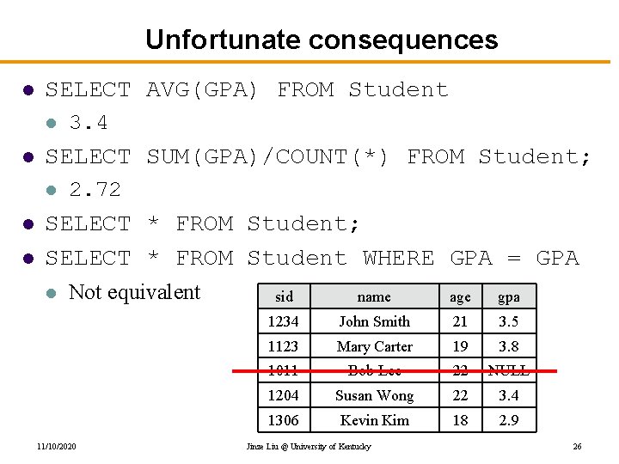Click the "11/10/2020" footer date
This screenshot has width=619, height=464.
[x=56, y=447]
